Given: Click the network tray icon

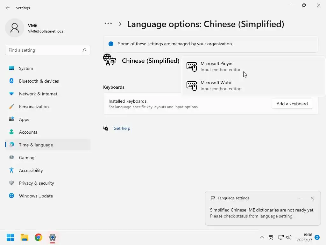Looking at the screenshot, I should click(x=281, y=237).
